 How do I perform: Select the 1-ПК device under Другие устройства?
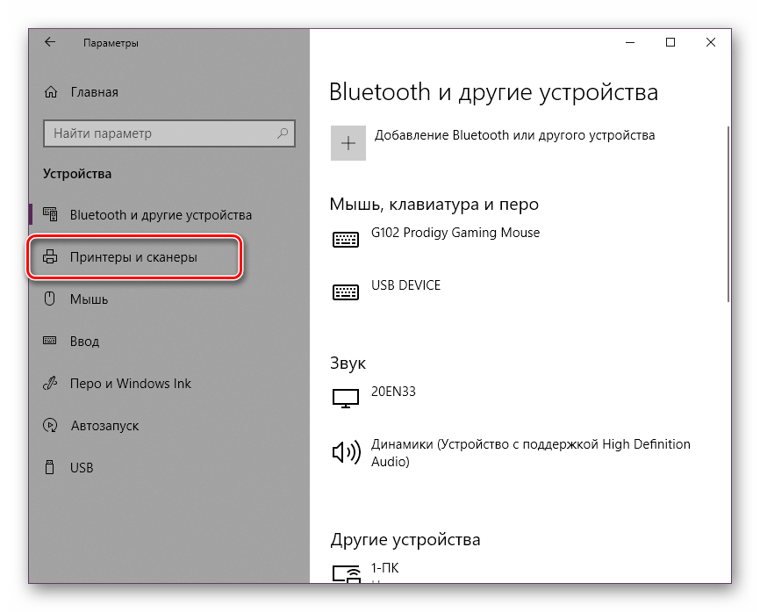386,568
